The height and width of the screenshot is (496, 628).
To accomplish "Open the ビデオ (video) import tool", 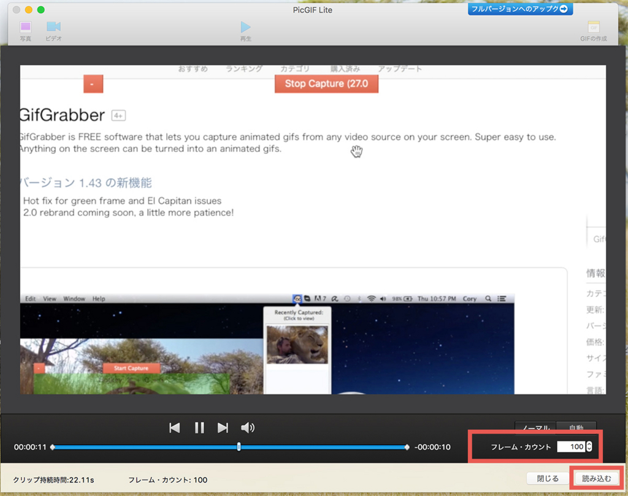I will pyautogui.click(x=53, y=31).
